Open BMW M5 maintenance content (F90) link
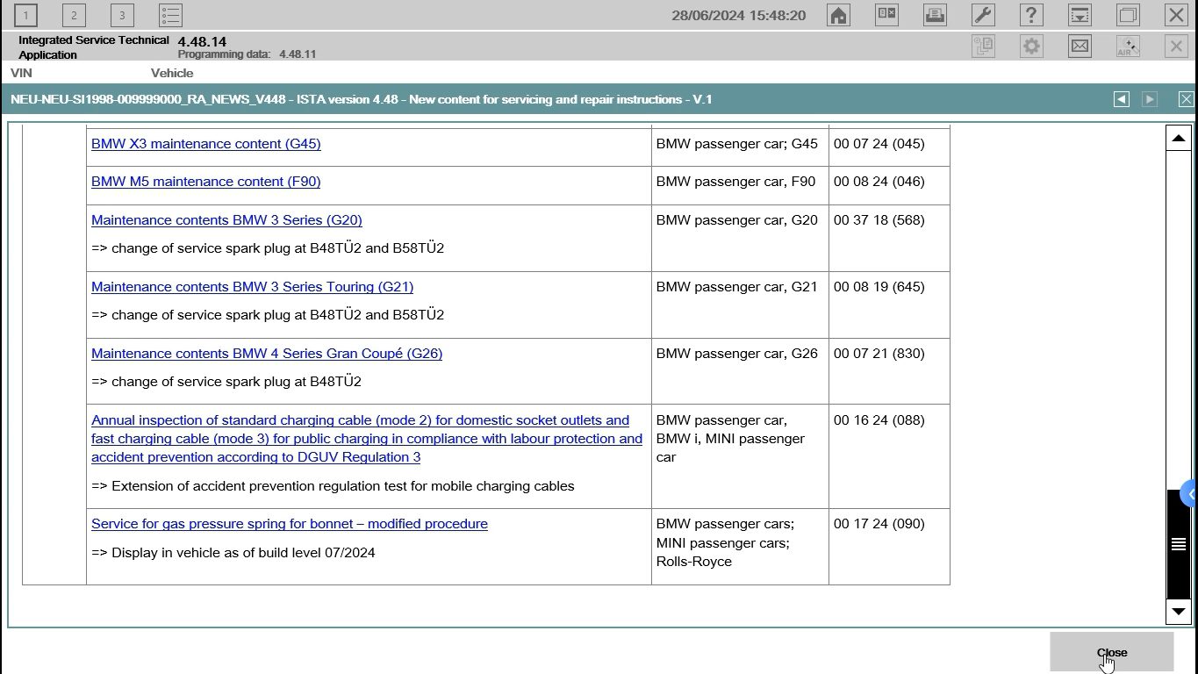1198x674 pixels. 205,182
